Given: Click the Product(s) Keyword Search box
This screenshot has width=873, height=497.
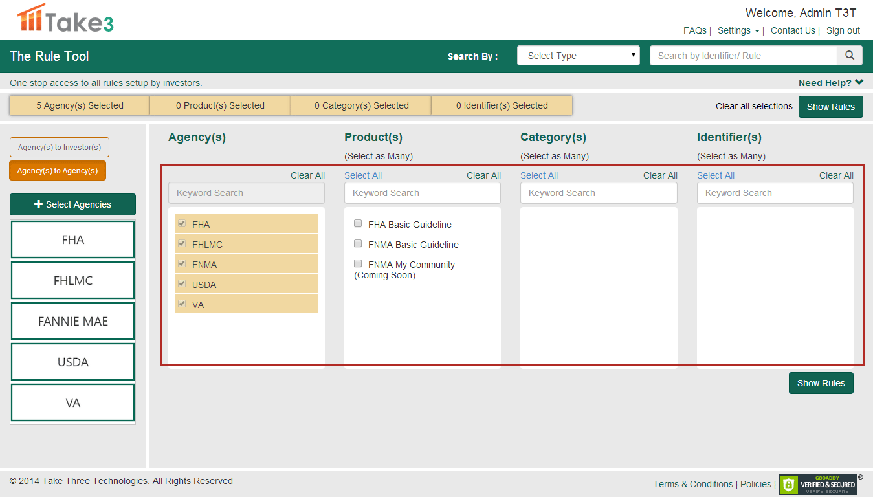Looking at the screenshot, I should click(x=422, y=193).
